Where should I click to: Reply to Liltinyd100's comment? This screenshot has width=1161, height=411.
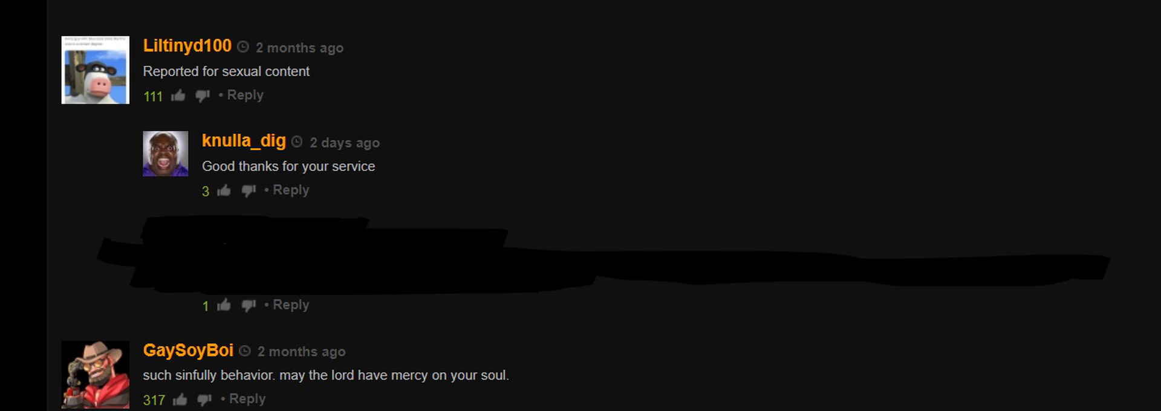(x=245, y=95)
